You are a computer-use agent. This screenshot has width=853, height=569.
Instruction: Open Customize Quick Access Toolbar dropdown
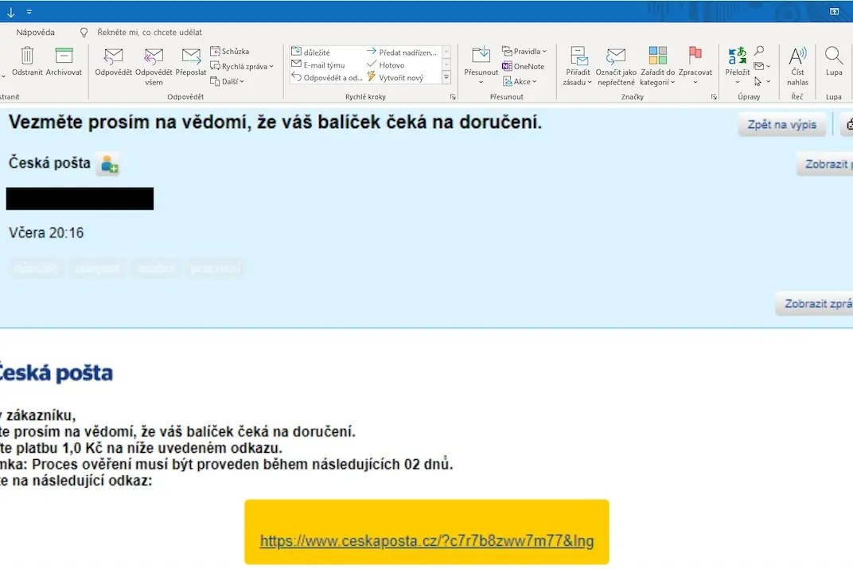(29, 12)
